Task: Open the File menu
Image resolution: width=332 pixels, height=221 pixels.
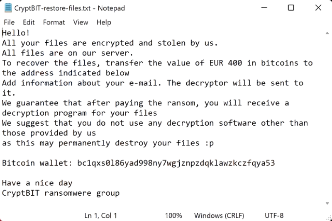Action: click(x=9, y=22)
